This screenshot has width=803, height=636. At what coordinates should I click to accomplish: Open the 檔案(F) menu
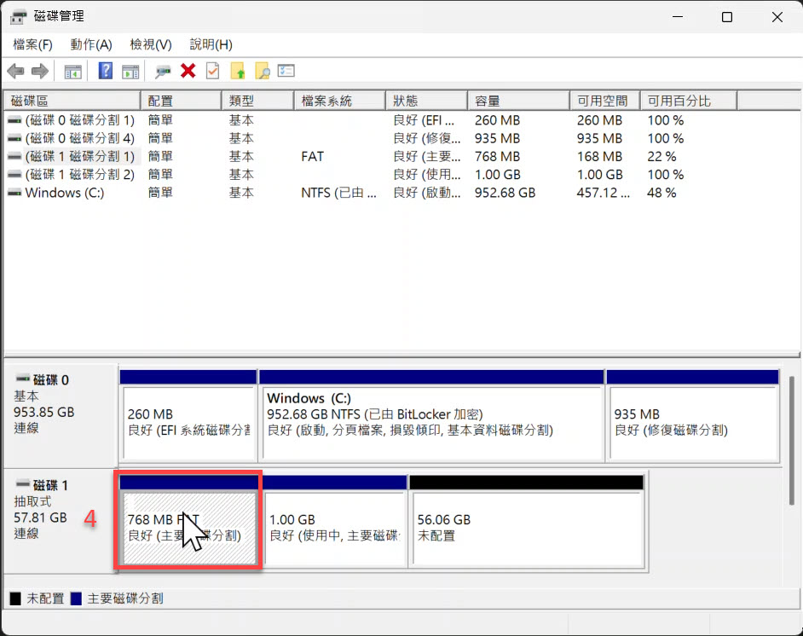pyautogui.click(x=32, y=44)
